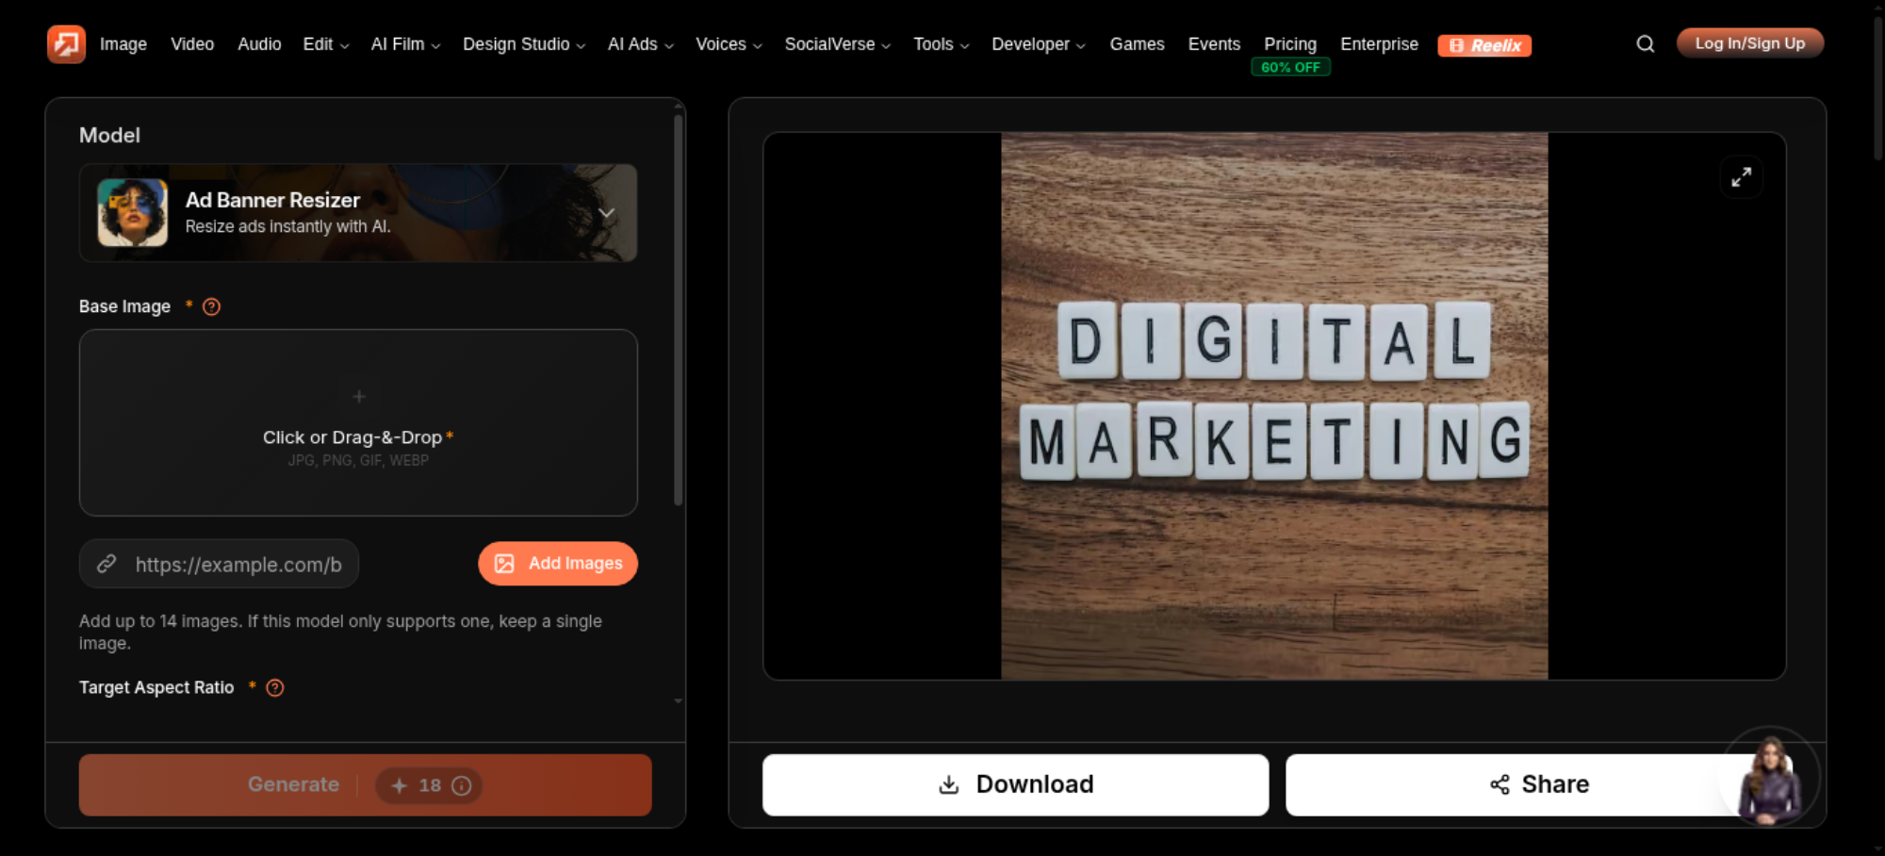Click Target Aspect Ratio help icon

click(275, 687)
